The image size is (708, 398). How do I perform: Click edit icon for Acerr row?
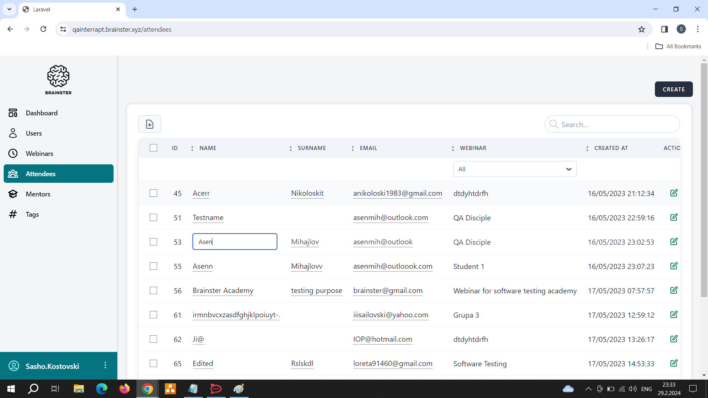[674, 193]
